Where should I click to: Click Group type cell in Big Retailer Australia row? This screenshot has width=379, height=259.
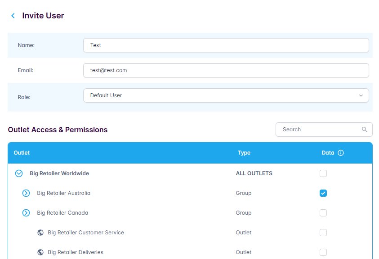coord(244,193)
